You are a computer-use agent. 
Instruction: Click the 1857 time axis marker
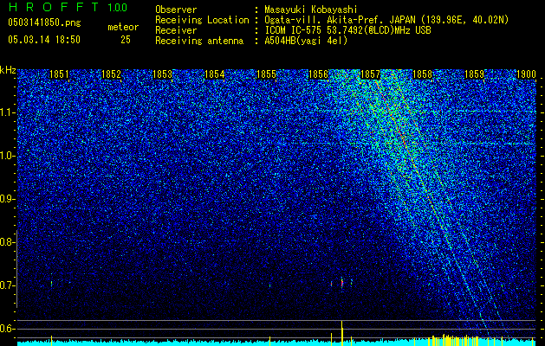[x=370, y=74]
